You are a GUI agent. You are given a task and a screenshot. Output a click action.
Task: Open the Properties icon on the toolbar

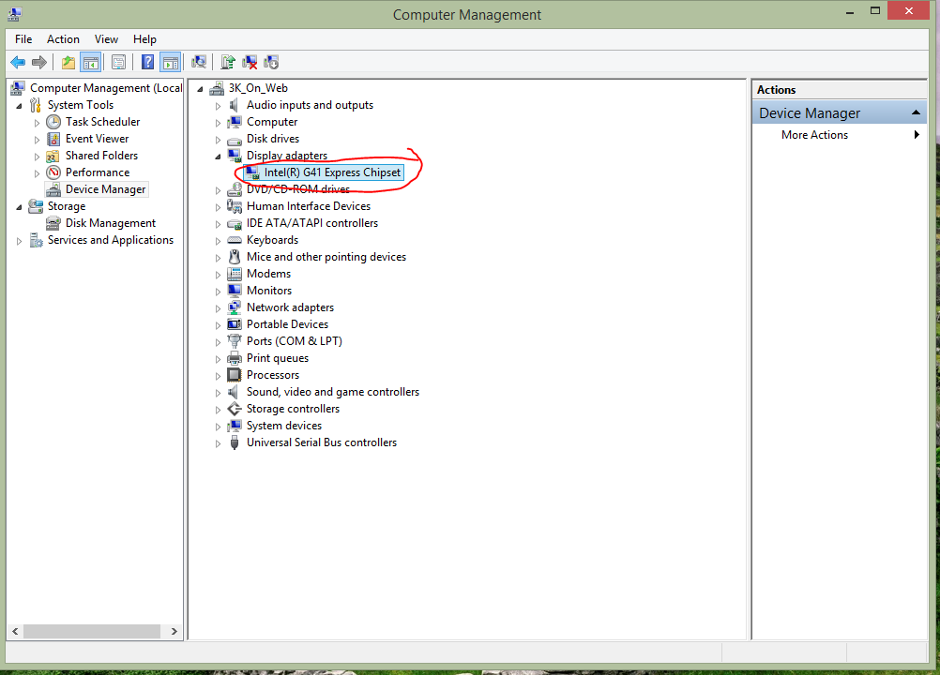(118, 62)
